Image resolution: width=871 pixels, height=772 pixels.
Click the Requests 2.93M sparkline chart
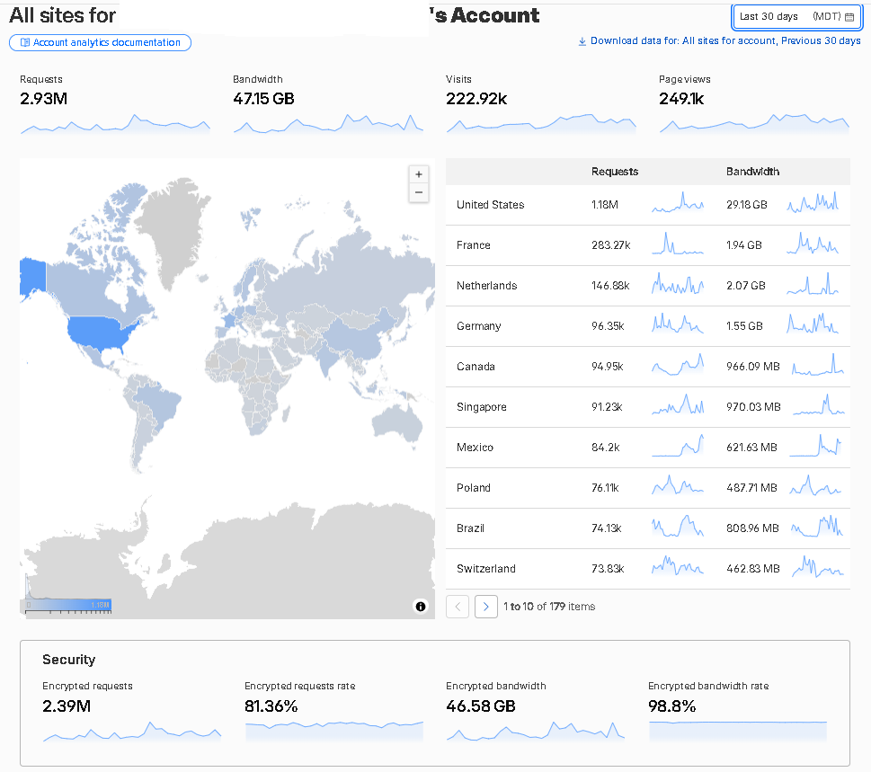115,123
